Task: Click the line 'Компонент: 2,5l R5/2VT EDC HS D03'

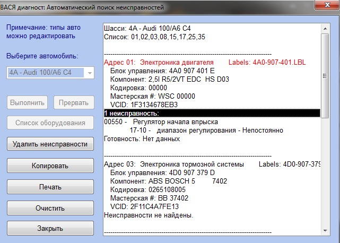Action: tap(170, 80)
